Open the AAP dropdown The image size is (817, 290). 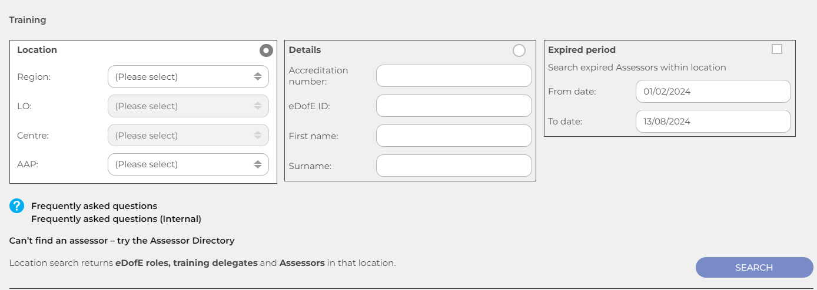[188, 164]
